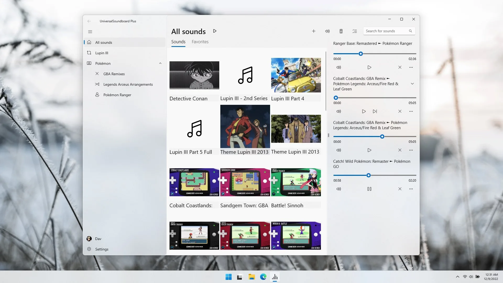This screenshot has height=283, width=503.
Task: Click the Battle! Sinnoh sound thumbnail
Action: 296,182
